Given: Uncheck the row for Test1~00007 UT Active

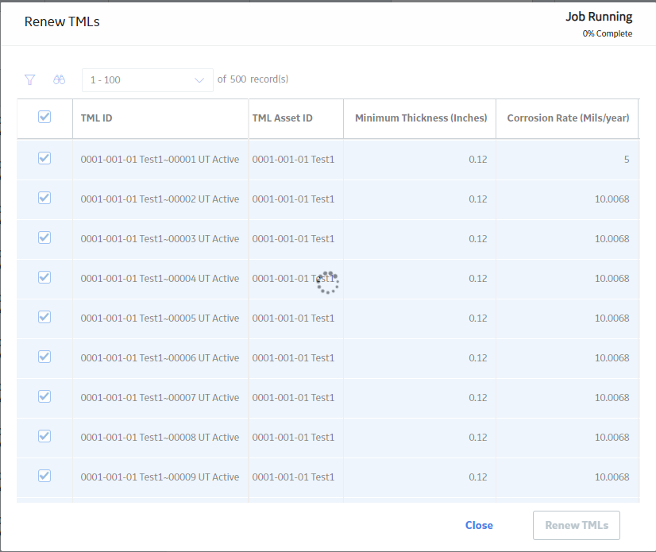Looking at the screenshot, I should [x=44, y=396].
